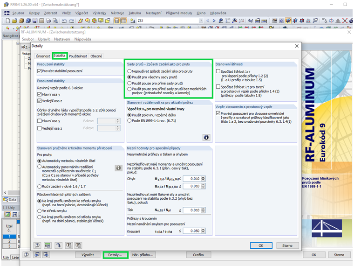Screen dimensions: 354x266
Task: Click the info icon beside the Pro pruty options
Action: [118, 168]
